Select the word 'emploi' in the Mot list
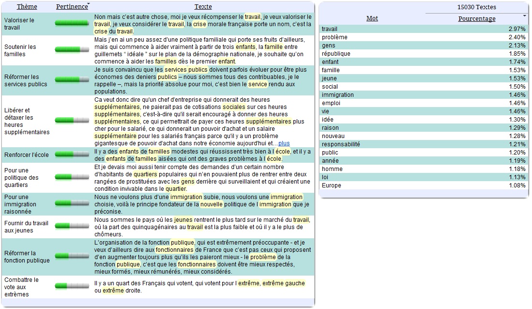Screen dimensions: 532x309 pos(331,103)
